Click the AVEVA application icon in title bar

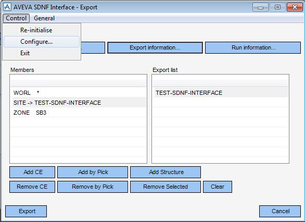tap(7, 7)
